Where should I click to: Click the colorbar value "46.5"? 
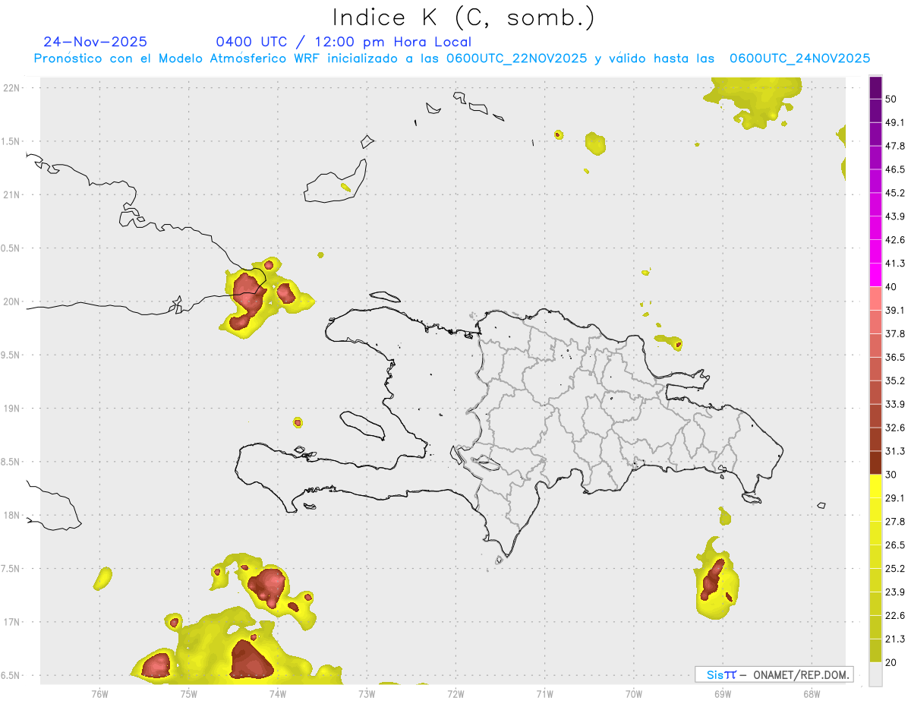tap(895, 169)
